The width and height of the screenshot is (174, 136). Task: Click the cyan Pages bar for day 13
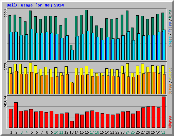[x=72, y=55]
